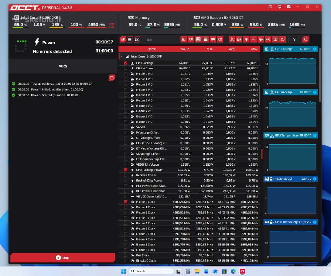The height and width of the screenshot is (276, 331).
Task: Select the AMD Radeon RX 9060 XT header
Action: [218, 18]
